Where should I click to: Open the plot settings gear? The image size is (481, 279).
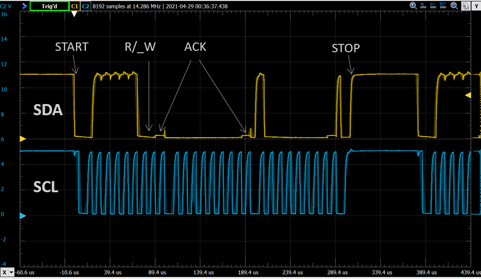465,6
